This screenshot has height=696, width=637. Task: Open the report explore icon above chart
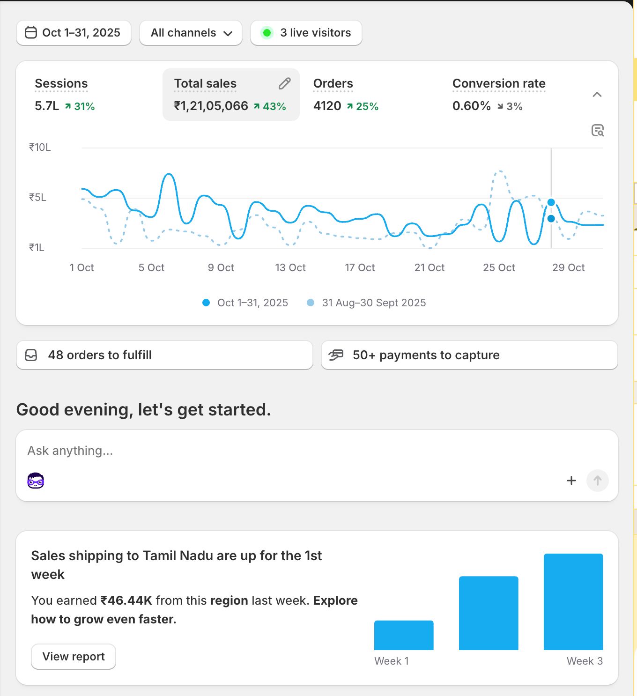597,130
